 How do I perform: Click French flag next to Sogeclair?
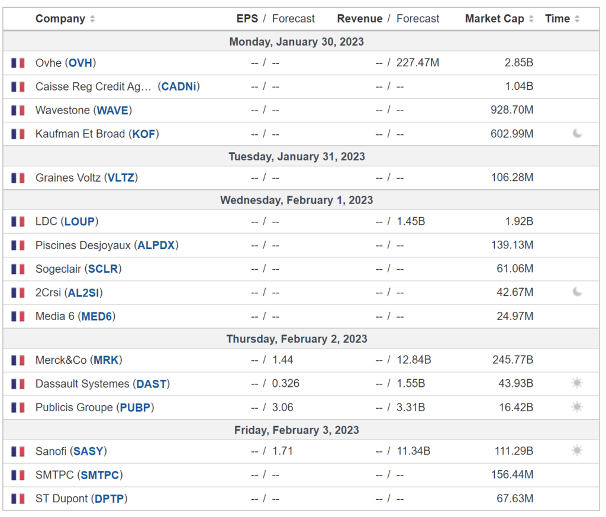point(18,269)
